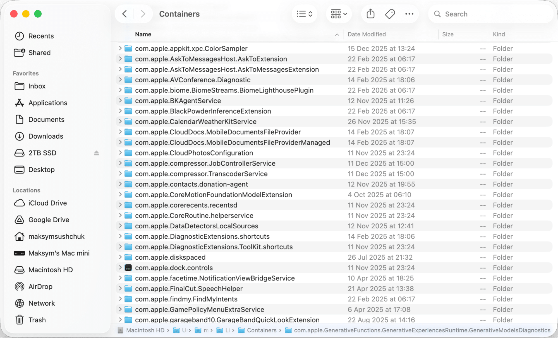Select the com.apple.findmy.FindMyIntents folder row
The width and height of the screenshot is (558, 338).
(x=334, y=299)
